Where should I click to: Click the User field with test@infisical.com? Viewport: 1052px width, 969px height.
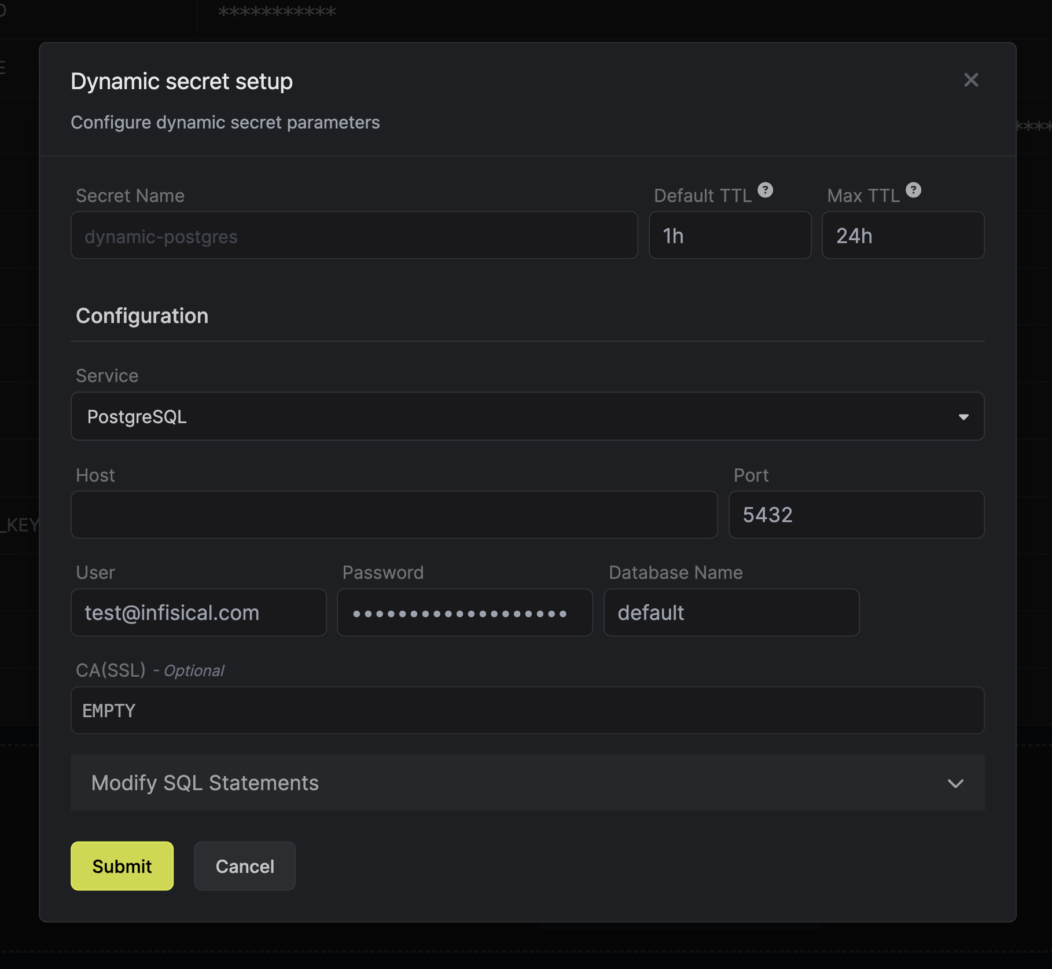click(198, 612)
